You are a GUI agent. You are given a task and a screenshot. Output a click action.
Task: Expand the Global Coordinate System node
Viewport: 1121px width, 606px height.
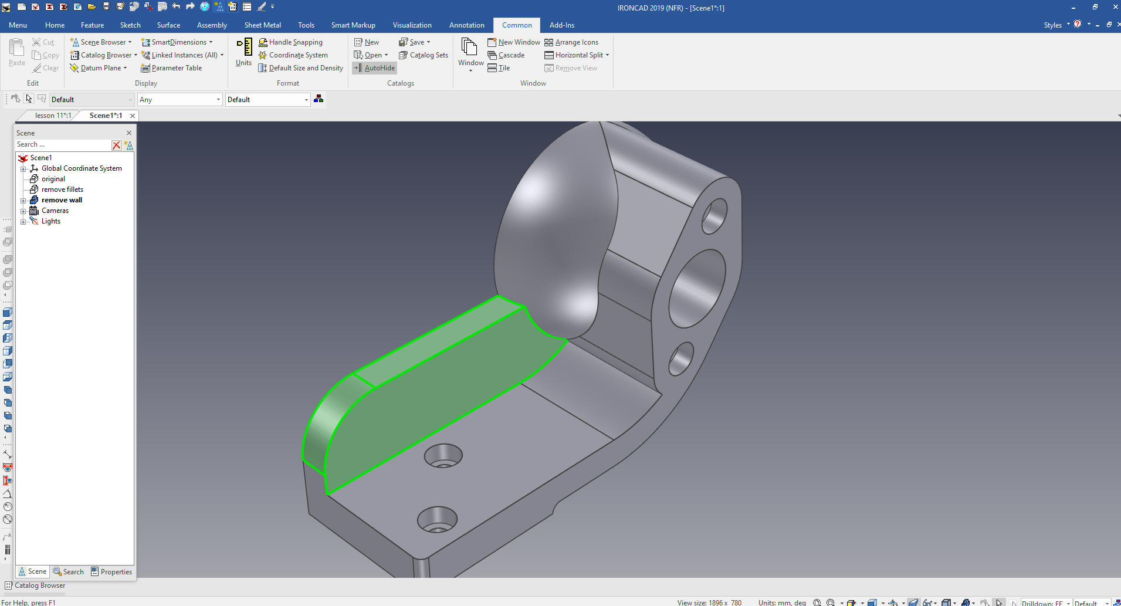pos(23,169)
